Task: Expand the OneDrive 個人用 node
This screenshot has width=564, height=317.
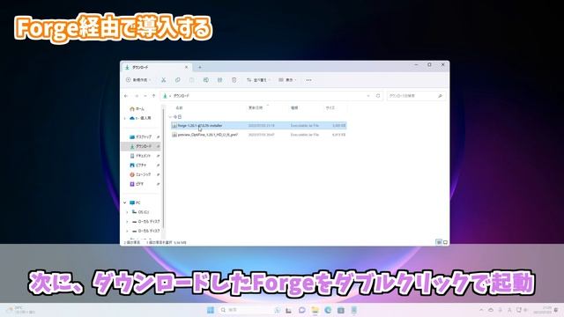Action: (x=125, y=118)
